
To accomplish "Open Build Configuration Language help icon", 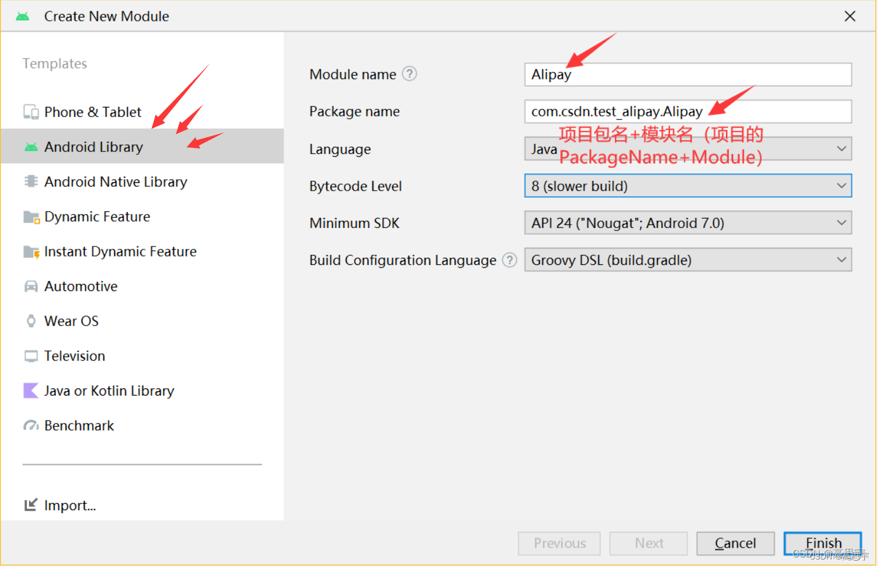I will pyautogui.click(x=510, y=260).
